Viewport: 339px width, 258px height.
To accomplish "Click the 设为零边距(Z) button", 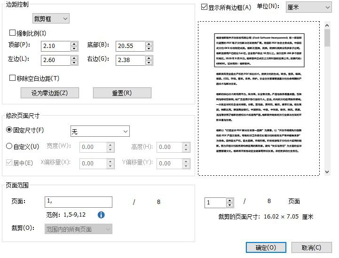I will (50, 93).
